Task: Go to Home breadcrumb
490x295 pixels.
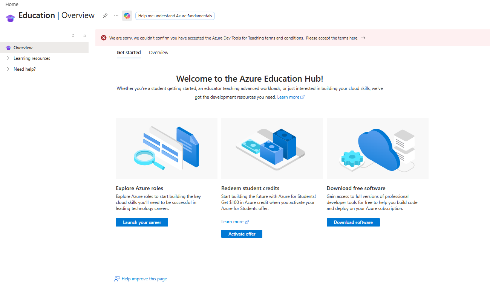Action: click(12, 5)
